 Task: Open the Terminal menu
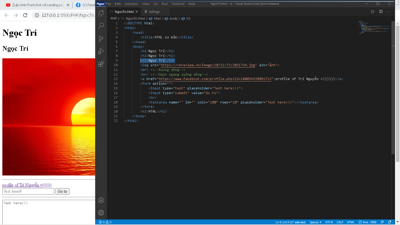coord(178,4)
